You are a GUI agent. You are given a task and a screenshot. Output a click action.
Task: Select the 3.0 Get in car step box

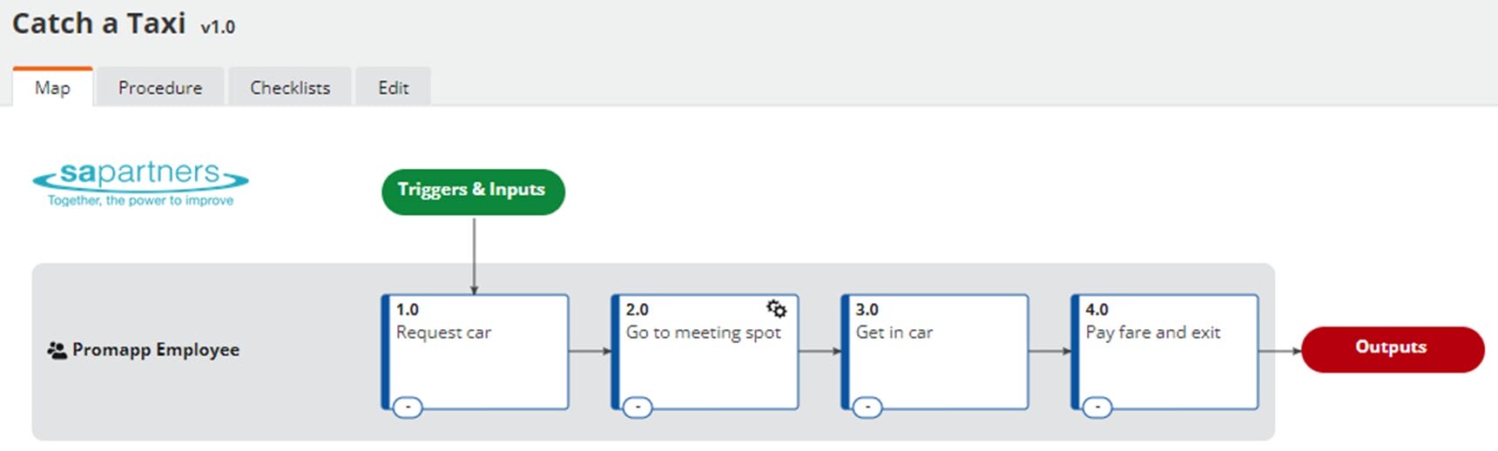click(936, 361)
